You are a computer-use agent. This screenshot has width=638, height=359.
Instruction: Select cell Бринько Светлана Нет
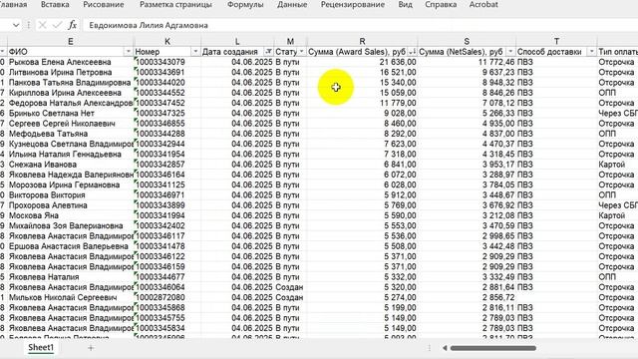[71, 113]
